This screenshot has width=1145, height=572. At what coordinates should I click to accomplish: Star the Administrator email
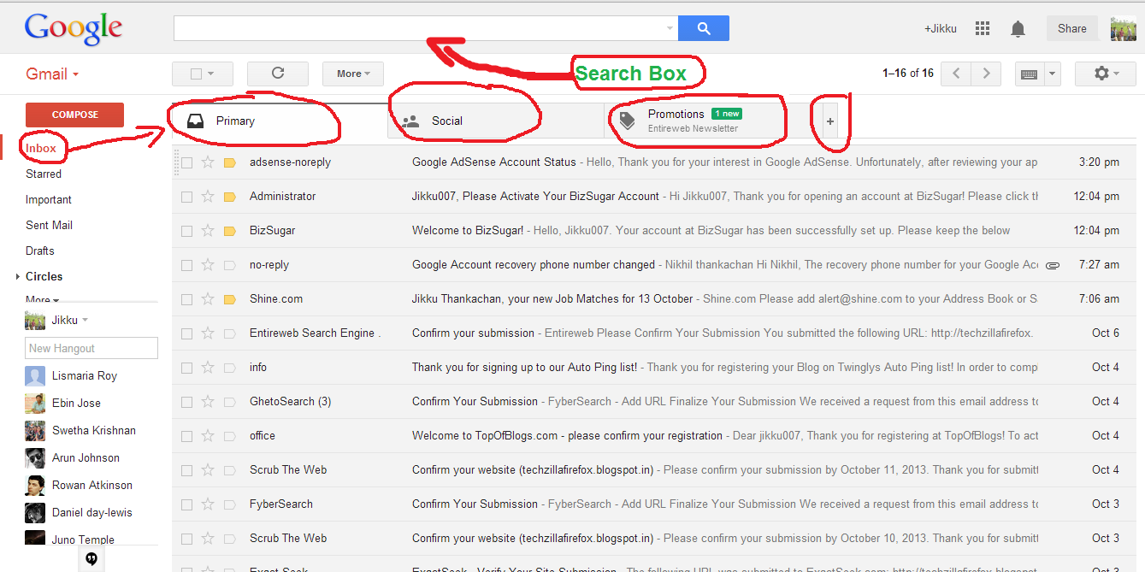(208, 197)
